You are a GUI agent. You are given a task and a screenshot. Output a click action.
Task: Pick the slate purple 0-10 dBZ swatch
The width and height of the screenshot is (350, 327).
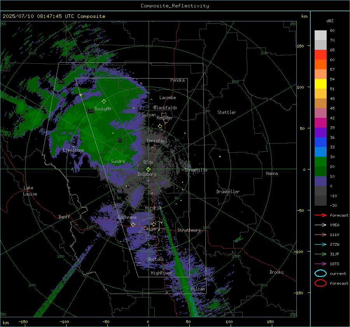click(320, 181)
